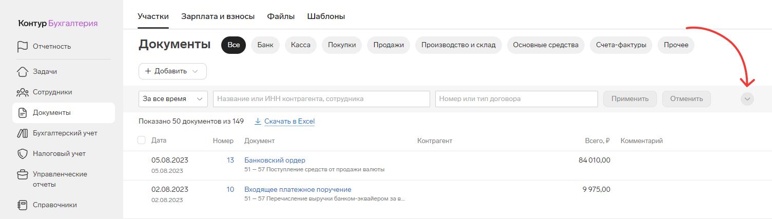Viewport: 772px width, 219px height.
Task: Click the amount 9 975,00
Action: pyautogui.click(x=596, y=189)
